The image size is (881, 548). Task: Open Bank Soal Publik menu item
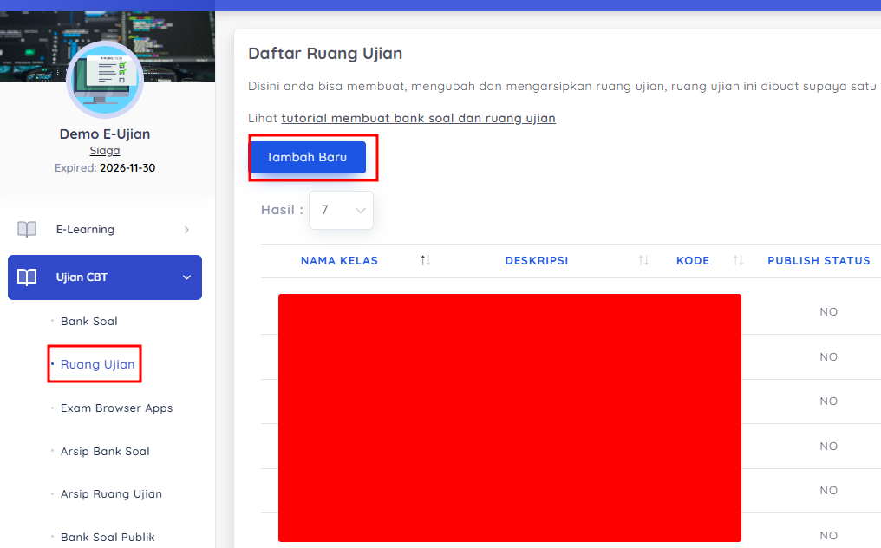pos(108,538)
